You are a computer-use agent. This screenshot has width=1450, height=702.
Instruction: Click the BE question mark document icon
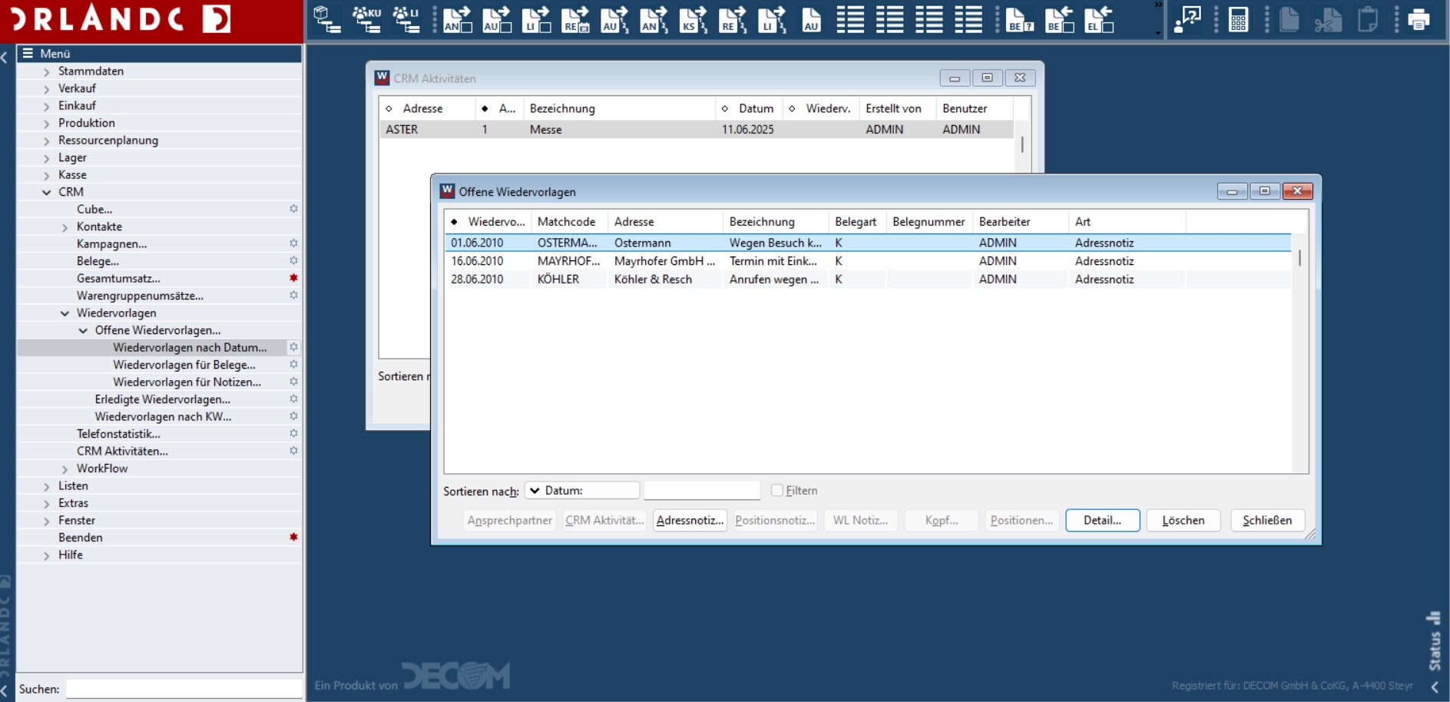point(1019,19)
